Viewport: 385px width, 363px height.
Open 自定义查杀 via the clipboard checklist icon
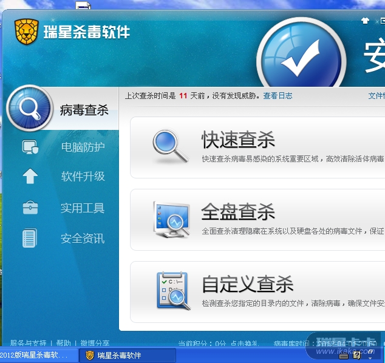pyautogui.click(x=173, y=291)
